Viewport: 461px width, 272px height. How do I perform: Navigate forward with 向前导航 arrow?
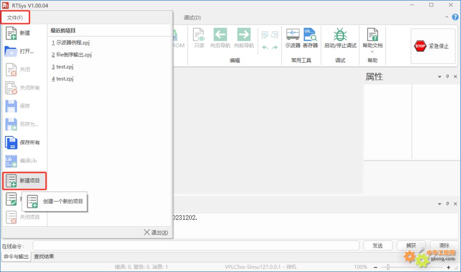[244, 38]
